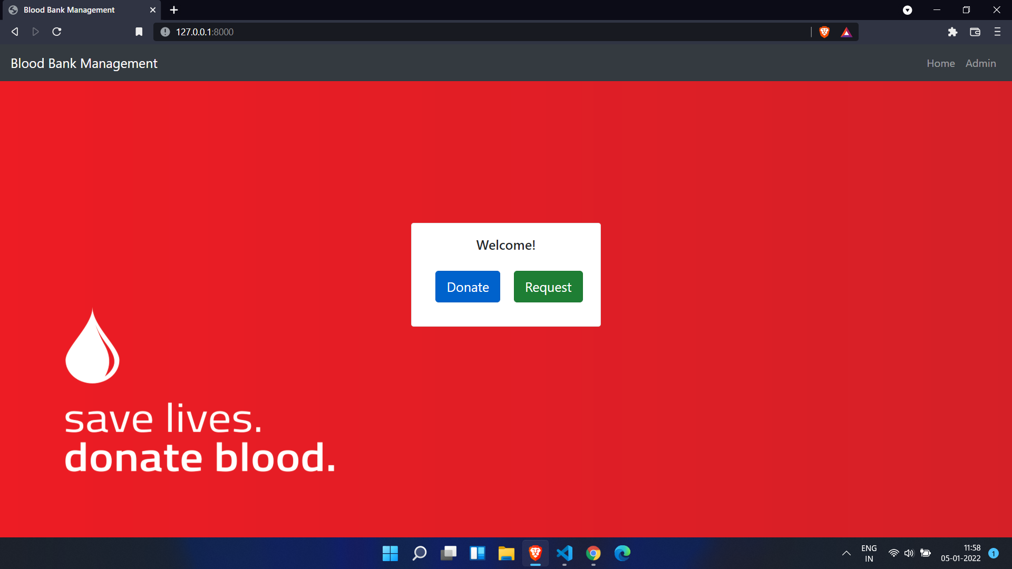Navigate to the Admin page
1012x569 pixels.
[x=980, y=63]
